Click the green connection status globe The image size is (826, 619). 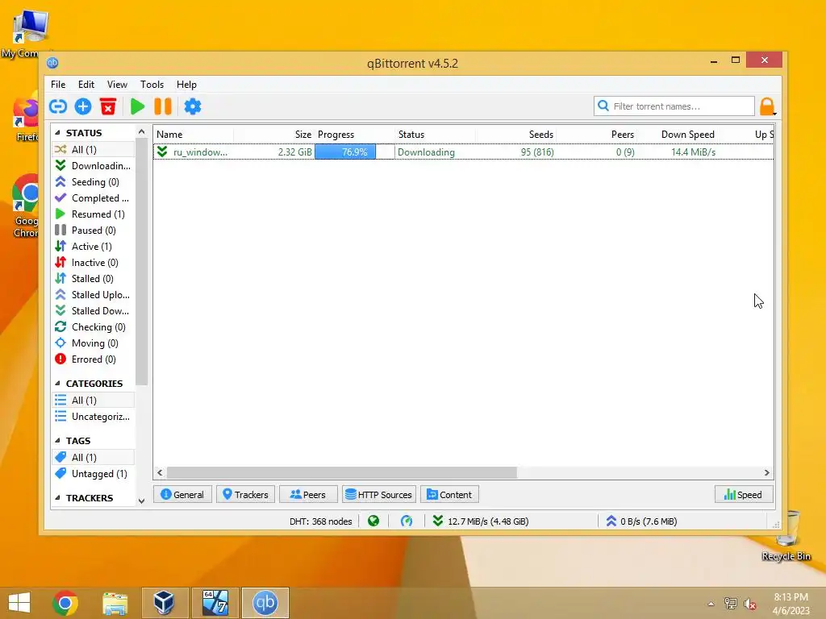373,521
